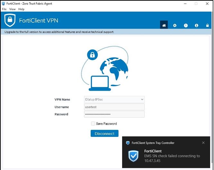This screenshot has height=170, width=214.
Task: Click the blue checkmark shield in notification
Action: pos(133,156)
